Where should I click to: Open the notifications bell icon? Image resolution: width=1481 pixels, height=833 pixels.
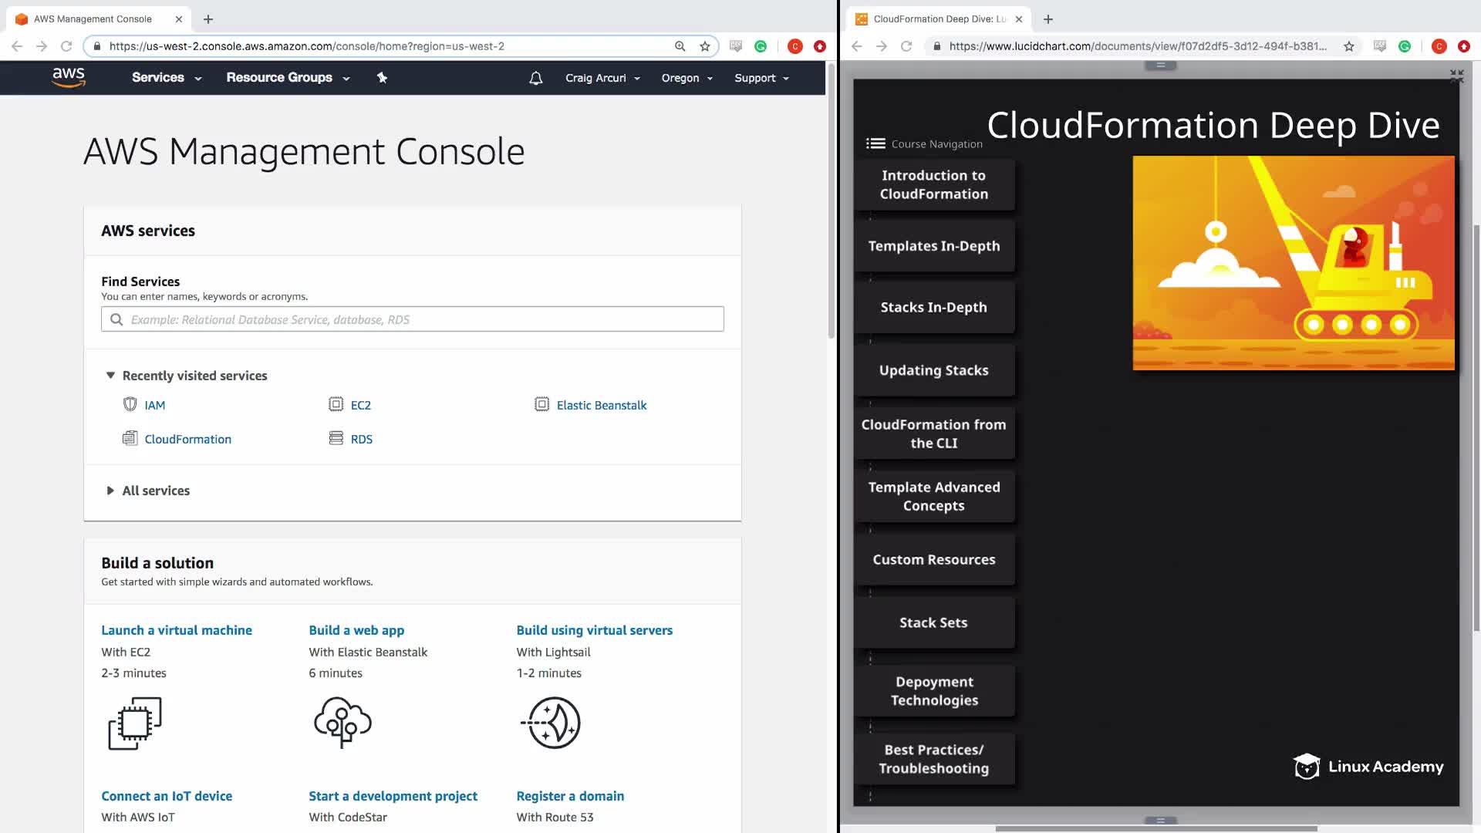coord(535,78)
